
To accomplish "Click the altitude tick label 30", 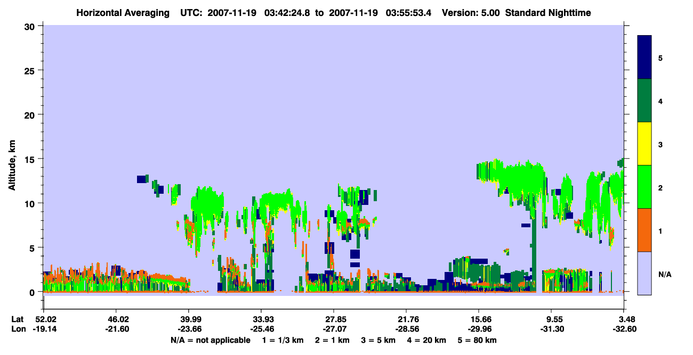I will (31, 26).
